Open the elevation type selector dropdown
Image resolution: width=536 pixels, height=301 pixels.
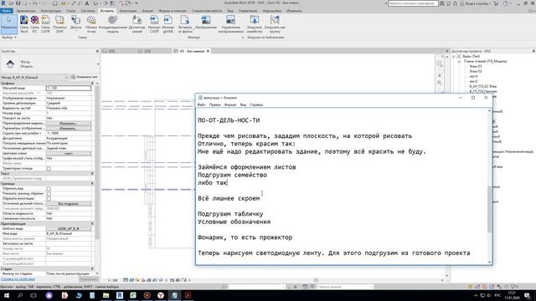click(x=98, y=64)
